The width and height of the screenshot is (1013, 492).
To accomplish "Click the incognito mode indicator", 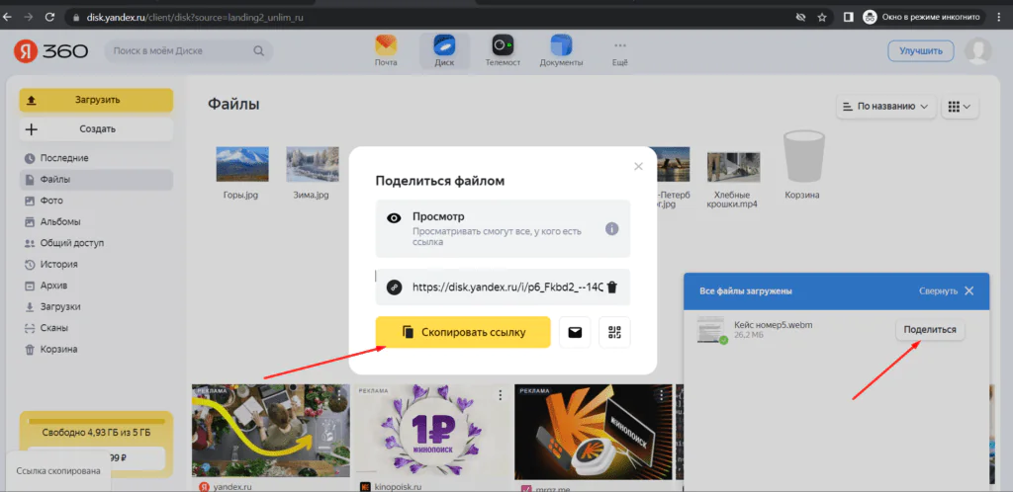I will click(x=924, y=18).
